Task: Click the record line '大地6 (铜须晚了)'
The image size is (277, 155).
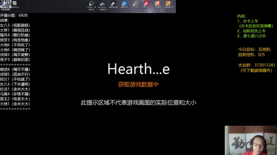Action: (15, 50)
